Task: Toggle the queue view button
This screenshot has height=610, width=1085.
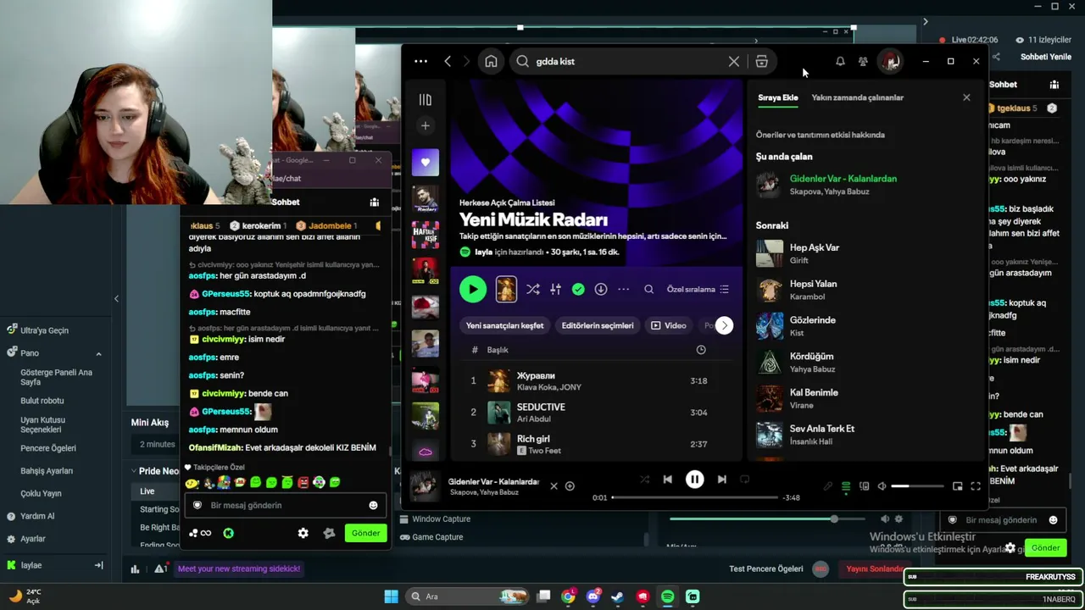Action: 846,486
